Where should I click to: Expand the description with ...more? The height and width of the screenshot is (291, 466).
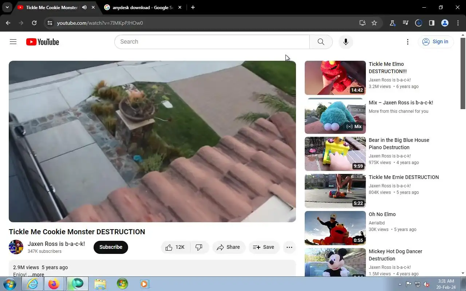click(36, 275)
